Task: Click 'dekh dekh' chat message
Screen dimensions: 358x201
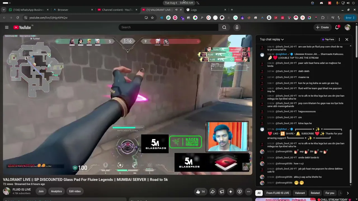Action: coord(304,71)
